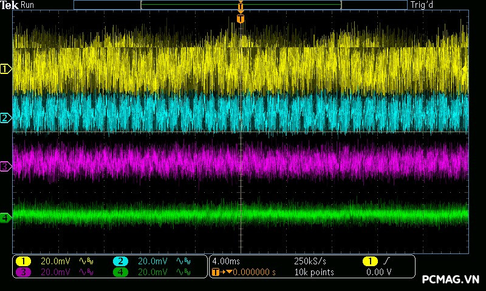Toggle the magenta channel 3 badge
The height and width of the screenshot is (291, 486).
(23, 272)
